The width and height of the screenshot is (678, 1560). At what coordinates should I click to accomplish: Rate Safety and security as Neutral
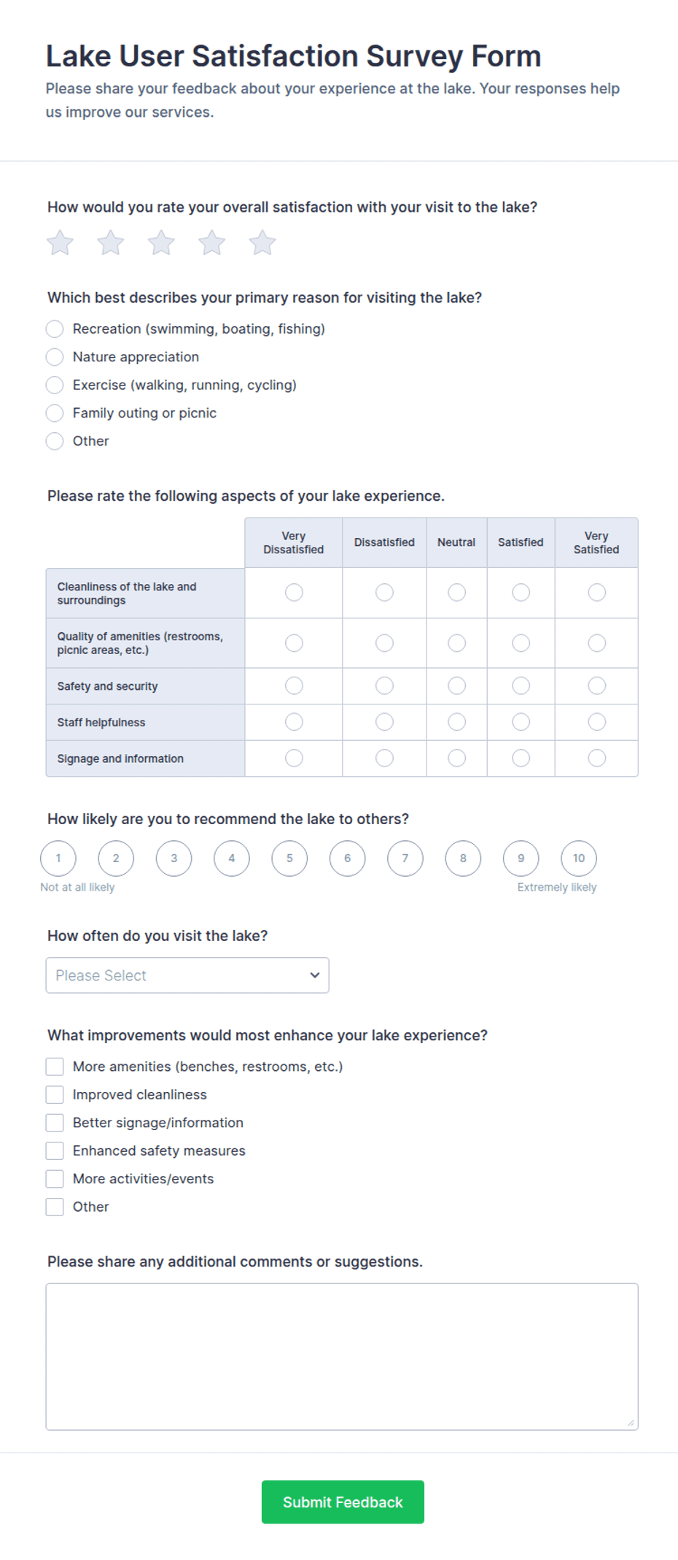coord(456,685)
